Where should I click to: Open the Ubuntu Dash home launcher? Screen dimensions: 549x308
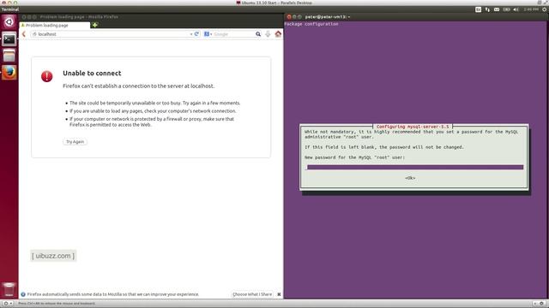[x=9, y=22]
